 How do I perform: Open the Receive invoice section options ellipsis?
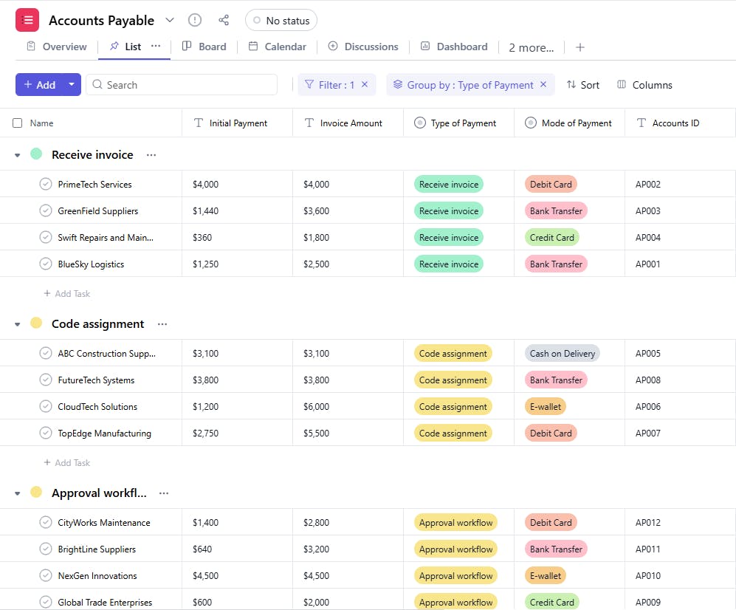tap(151, 155)
